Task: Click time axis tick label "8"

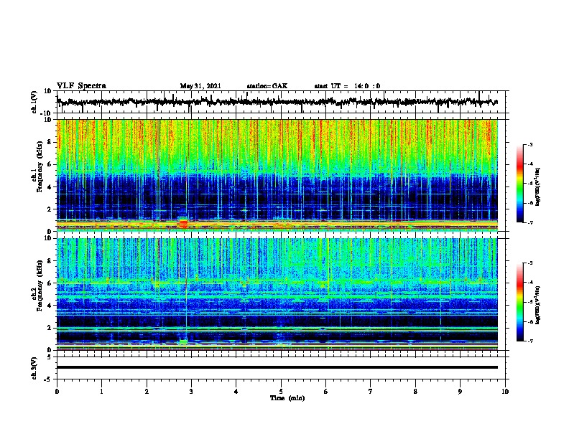Action: [415, 392]
